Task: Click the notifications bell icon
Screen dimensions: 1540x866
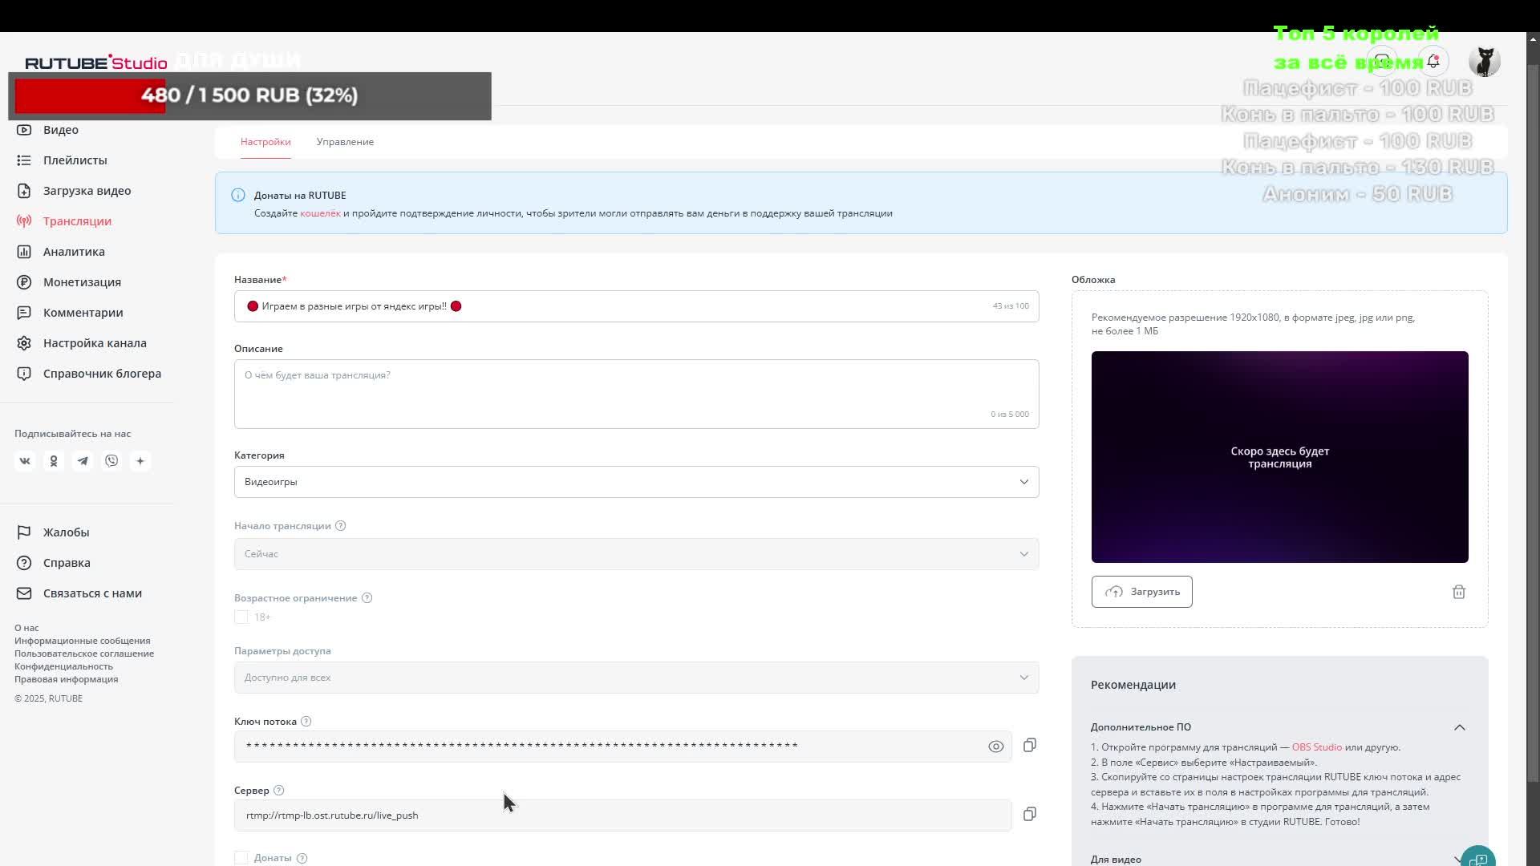Action: [1433, 61]
